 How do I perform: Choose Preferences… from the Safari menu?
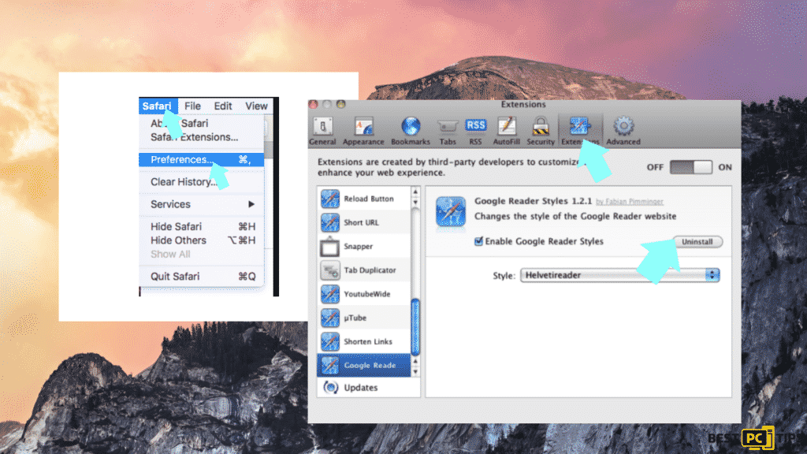click(x=201, y=159)
